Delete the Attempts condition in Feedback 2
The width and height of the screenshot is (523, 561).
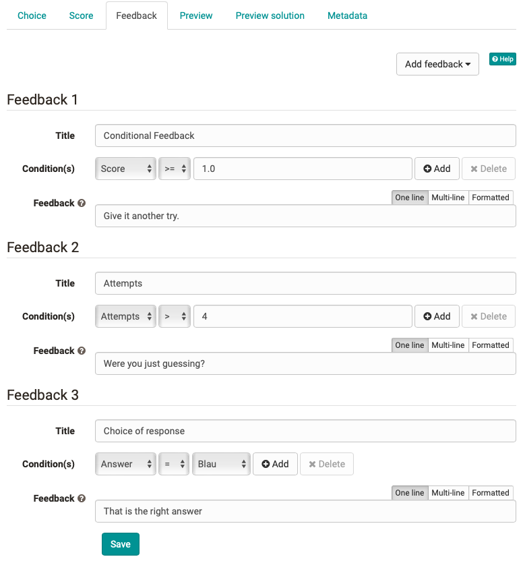click(488, 316)
